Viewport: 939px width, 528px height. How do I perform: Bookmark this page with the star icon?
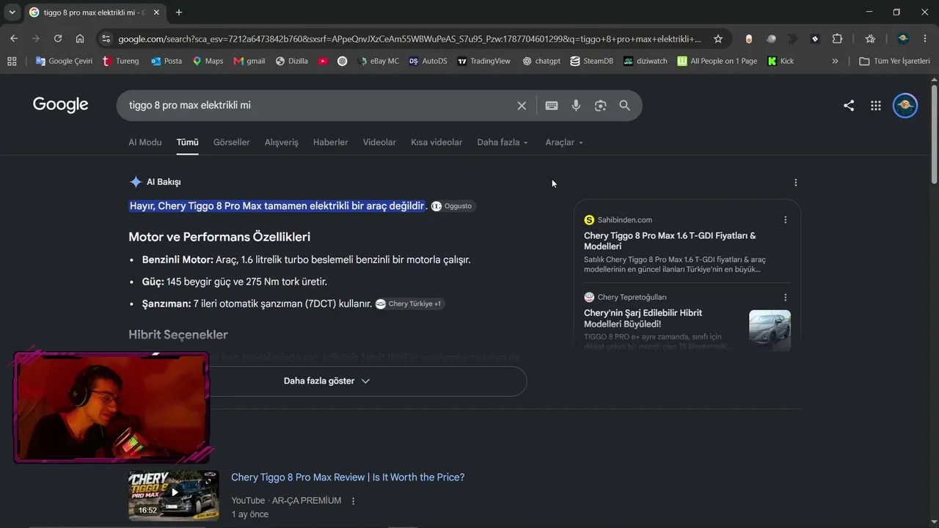click(x=718, y=39)
